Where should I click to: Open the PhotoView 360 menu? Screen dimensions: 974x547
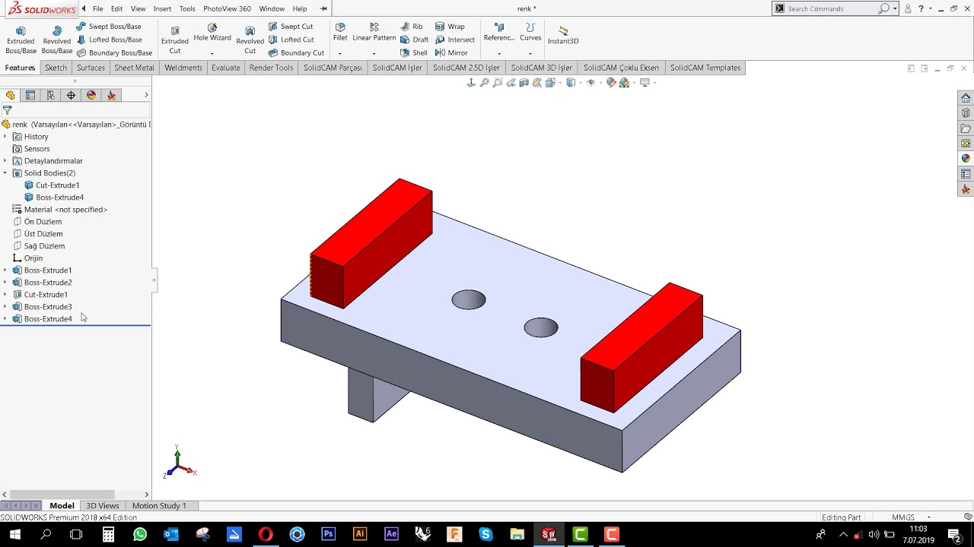[x=227, y=8]
